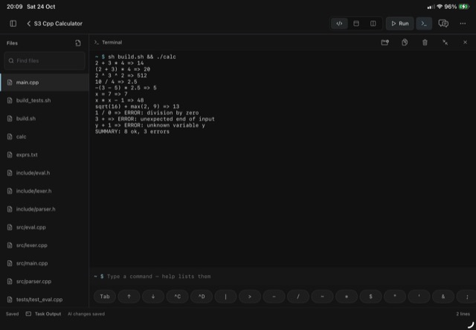The image size is (476, 330).
Task: Switch to code editor view
Action: pyautogui.click(x=339, y=23)
